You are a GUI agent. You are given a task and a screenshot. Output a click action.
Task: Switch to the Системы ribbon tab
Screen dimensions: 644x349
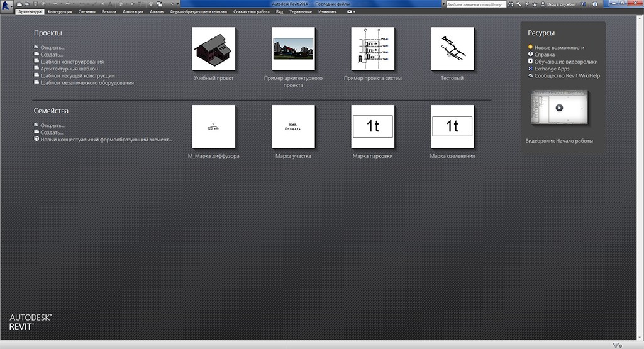87,11
